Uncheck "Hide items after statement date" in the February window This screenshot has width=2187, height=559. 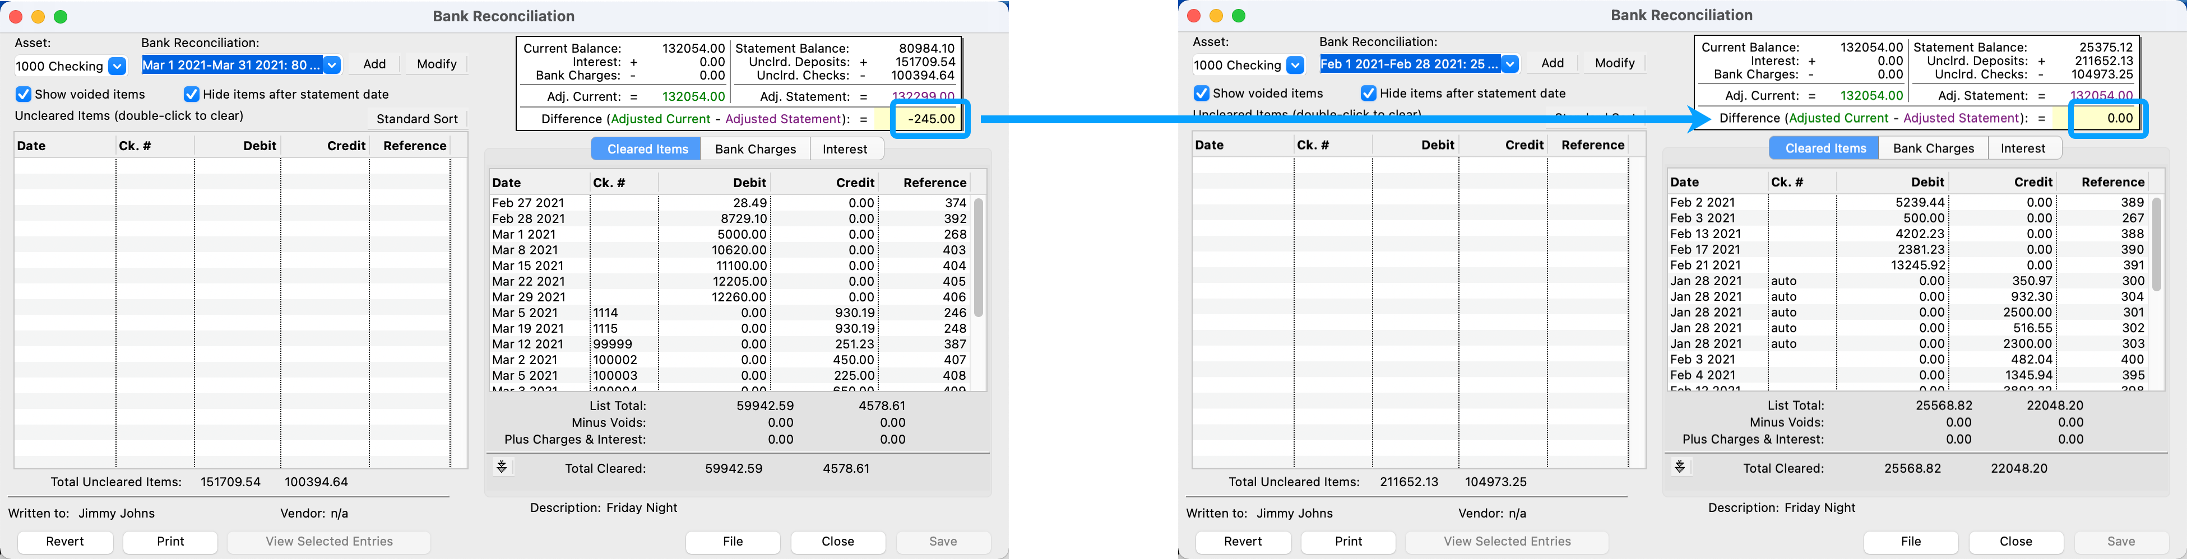click(x=1369, y=94)
